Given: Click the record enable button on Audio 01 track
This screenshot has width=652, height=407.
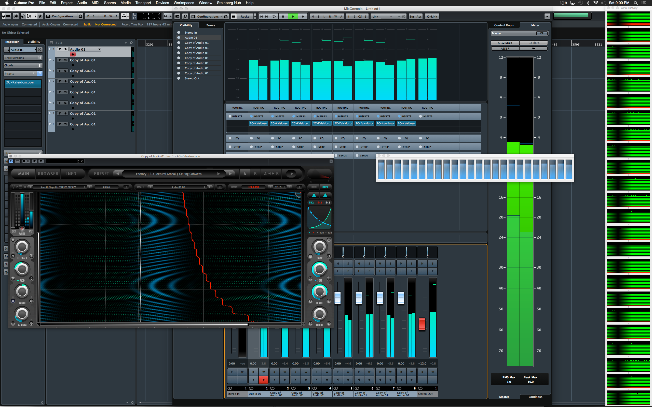Looking at the screenshot, I should pyautogui.click(x=73, y=54).
